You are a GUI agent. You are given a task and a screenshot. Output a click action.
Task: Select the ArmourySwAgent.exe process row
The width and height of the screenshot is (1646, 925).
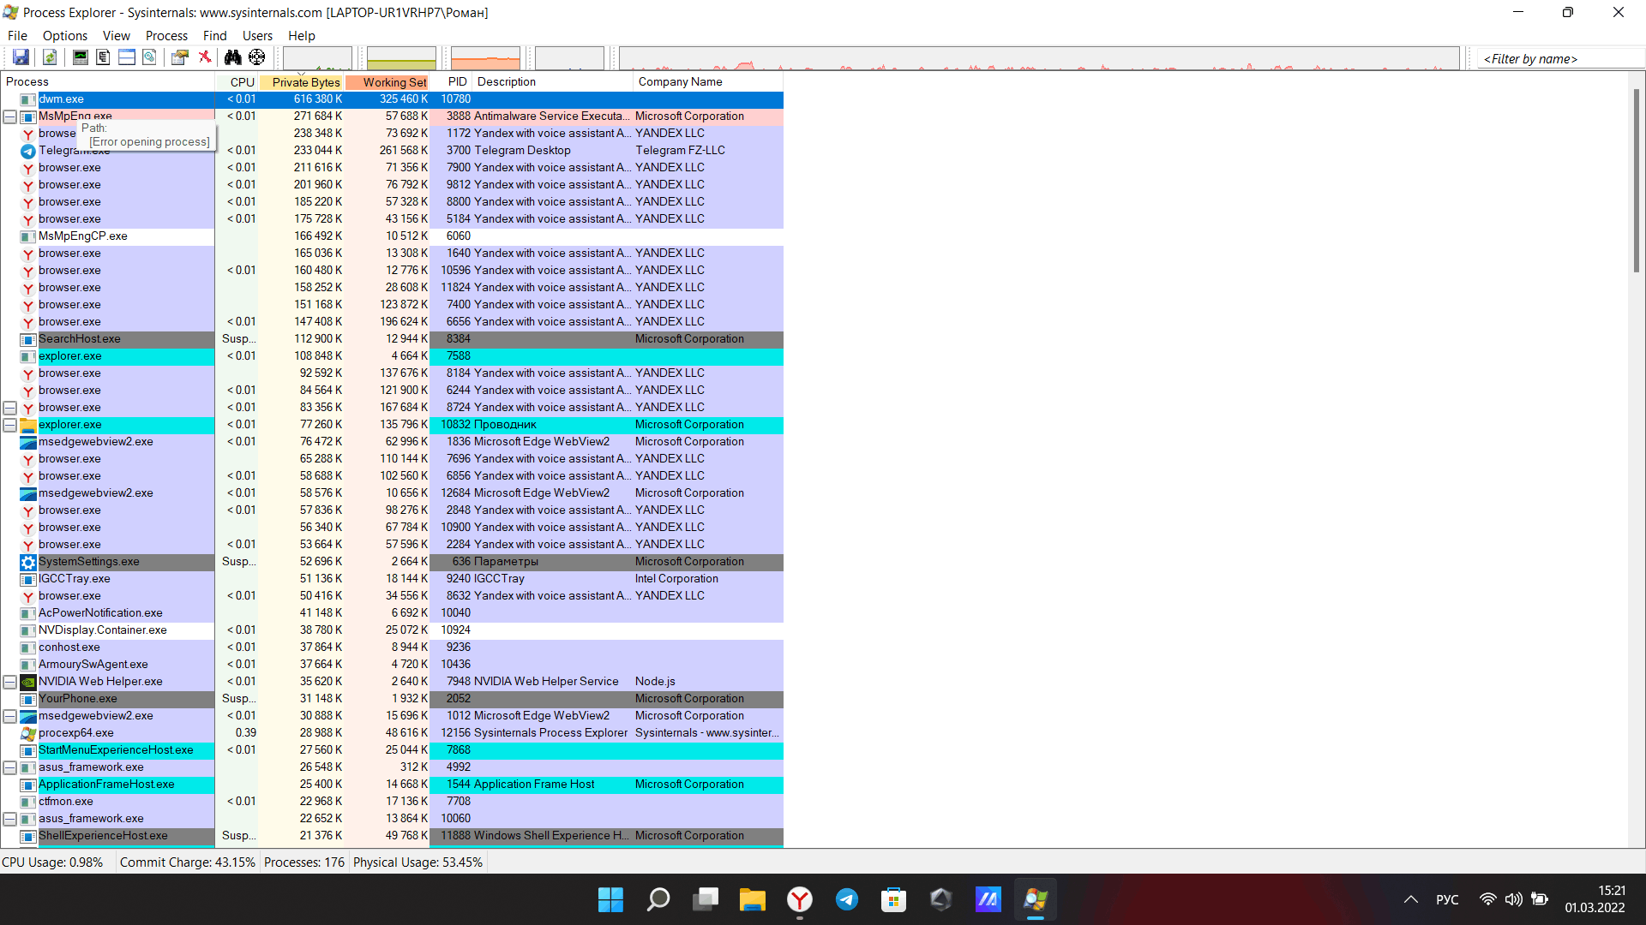click(x=392, y=665)
